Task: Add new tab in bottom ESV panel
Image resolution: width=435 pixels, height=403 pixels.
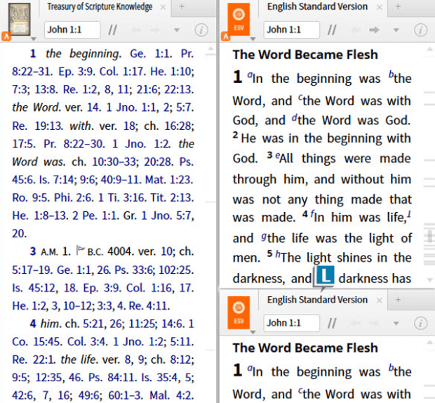Action: click(398, 300)
